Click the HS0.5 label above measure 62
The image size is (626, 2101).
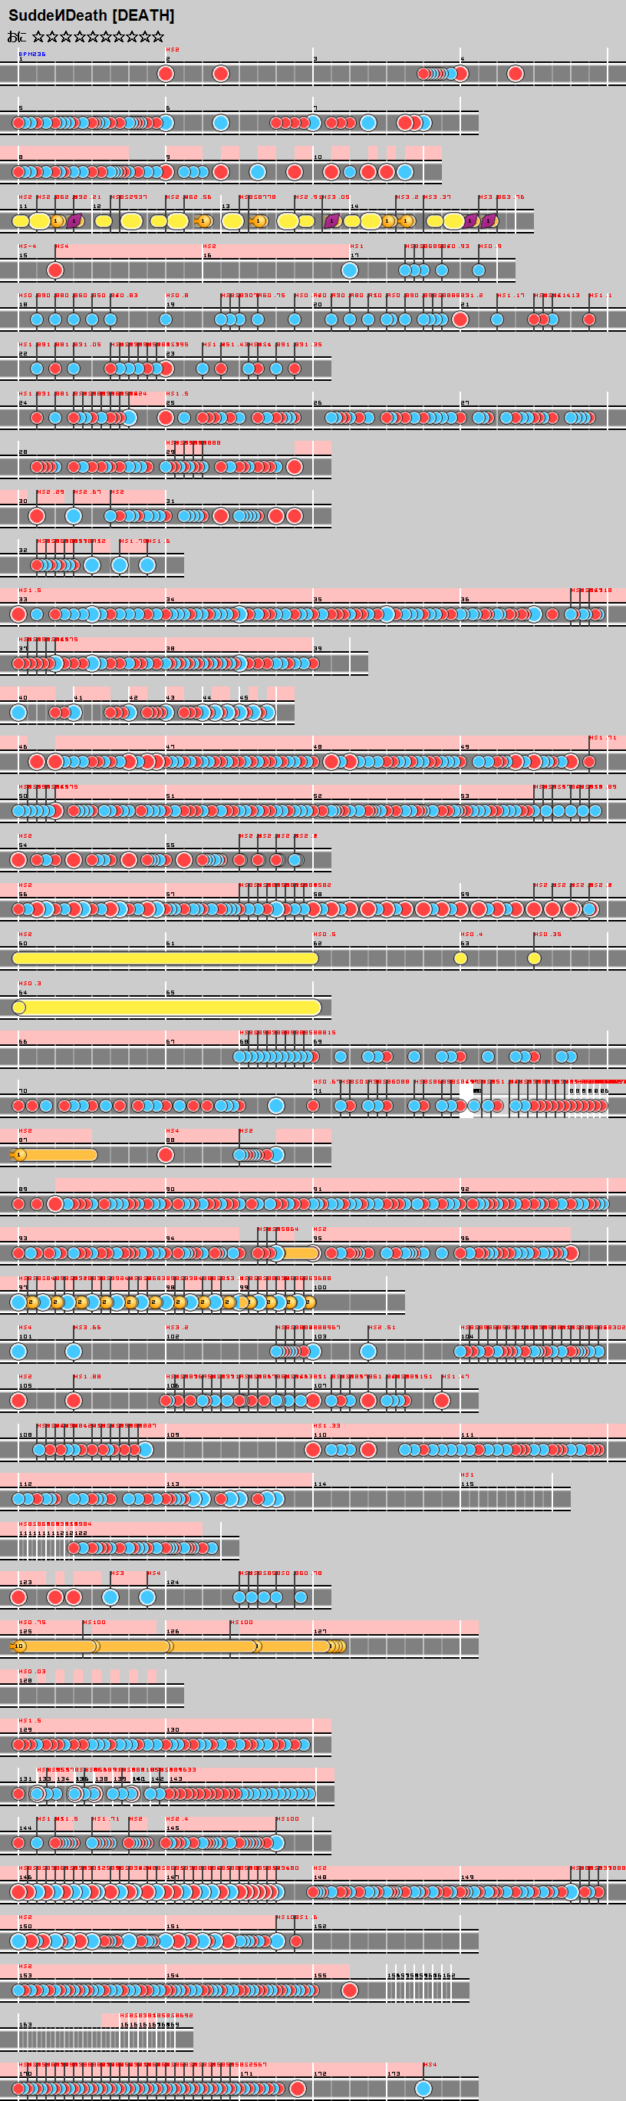325,935
